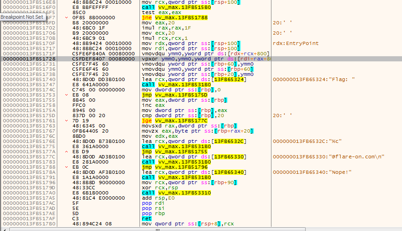This screenshot has height=231, width=402.
Task: Select address 000000013FB51783
Action: (29, 162)
